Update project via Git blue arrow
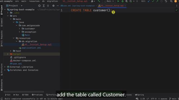 click(x=149, y=1)
